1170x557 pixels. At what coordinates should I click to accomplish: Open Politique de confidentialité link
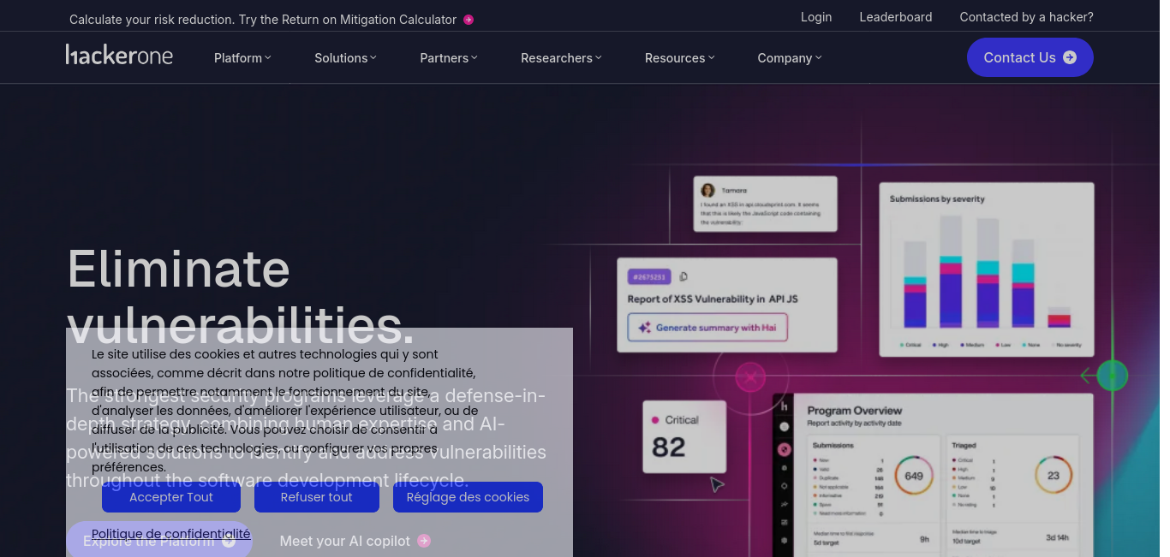point(171,534)
